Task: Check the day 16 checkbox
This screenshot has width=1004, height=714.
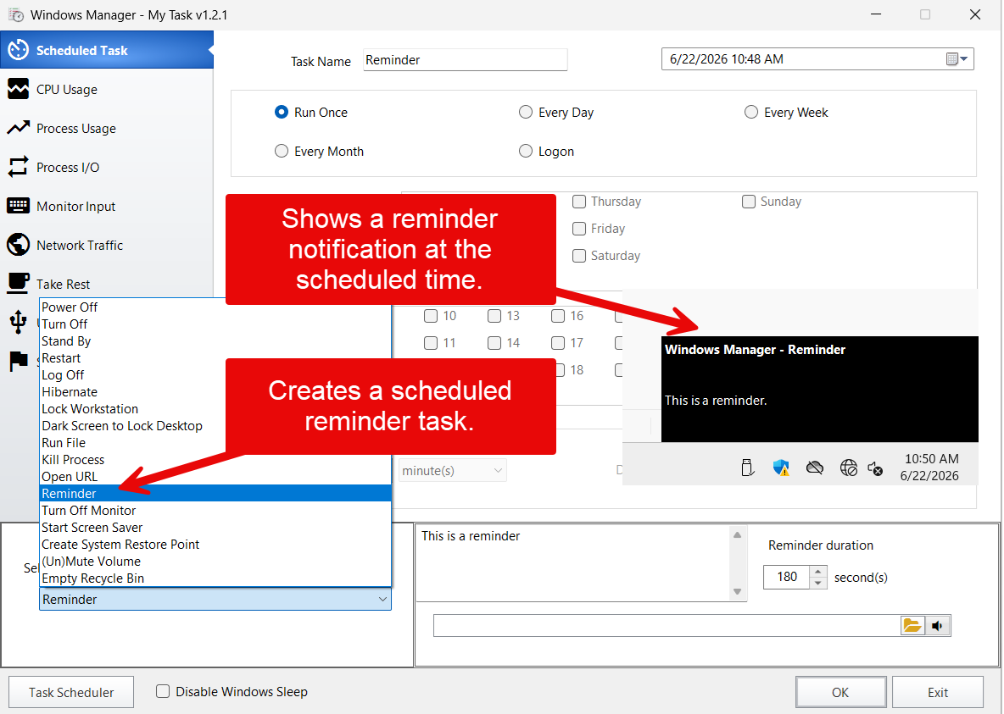Action: click(x=558, y=316)
